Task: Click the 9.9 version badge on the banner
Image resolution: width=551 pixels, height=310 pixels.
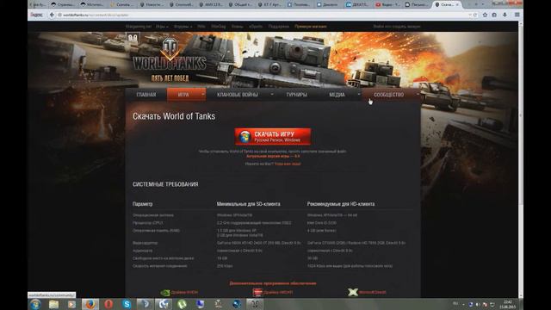Action: [133, 38]
